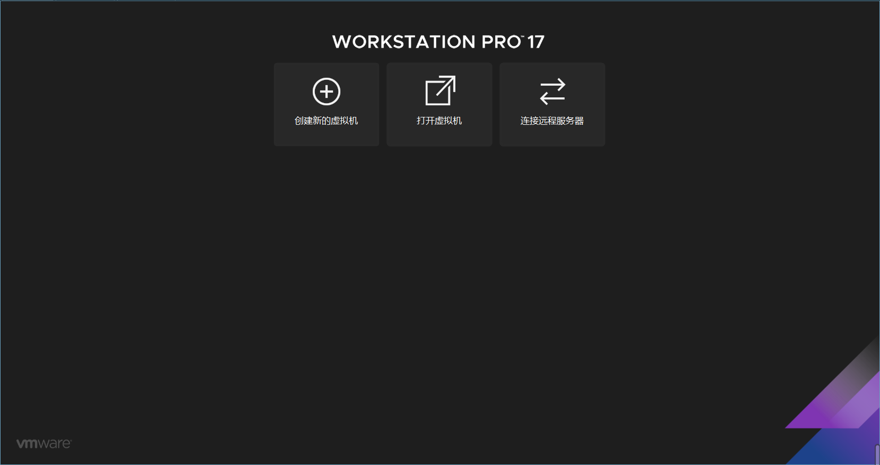
Task: Click the right-pointing arrow in connect icon
Action: tap(553, 85)
